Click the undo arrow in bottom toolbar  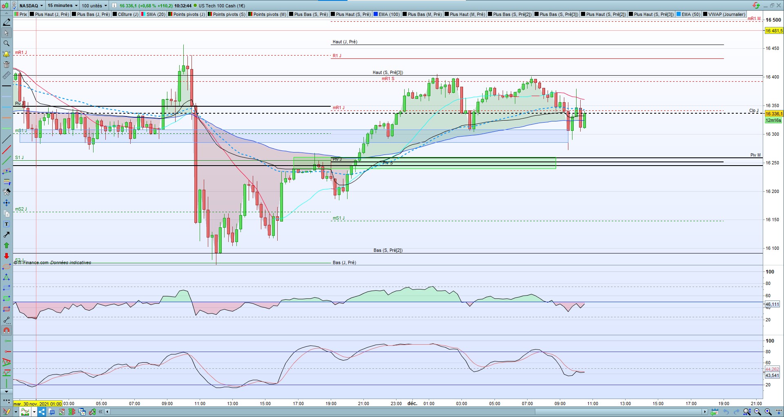[x=726, y=412]
